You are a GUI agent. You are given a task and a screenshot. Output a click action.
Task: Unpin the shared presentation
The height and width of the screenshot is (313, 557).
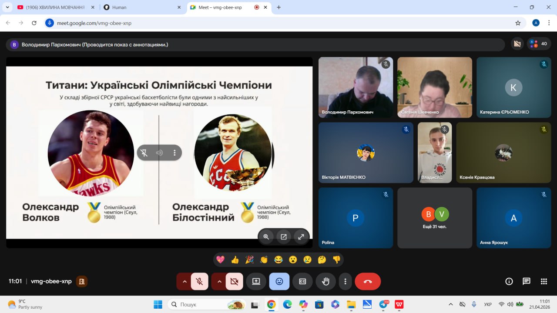point(144,153)
